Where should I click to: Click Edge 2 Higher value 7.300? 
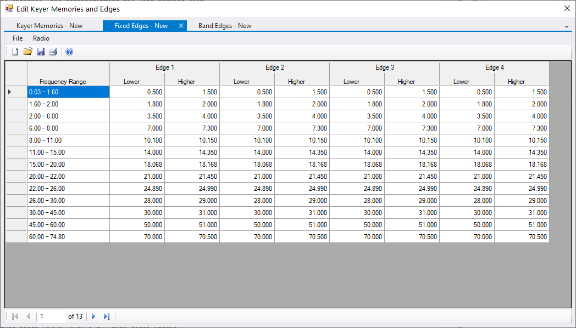[302, 128]
